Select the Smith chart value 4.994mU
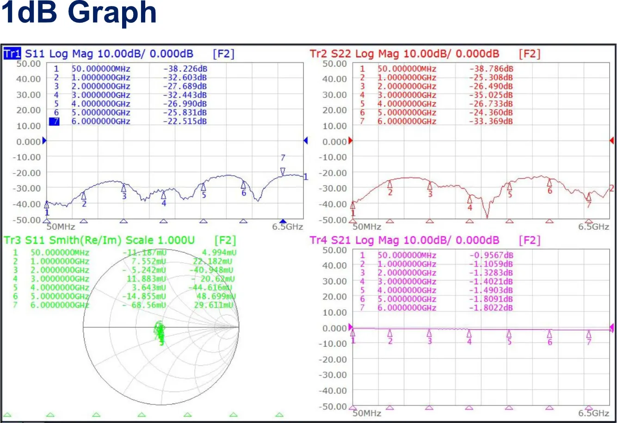The image size is (617, 423). [220, 253]
